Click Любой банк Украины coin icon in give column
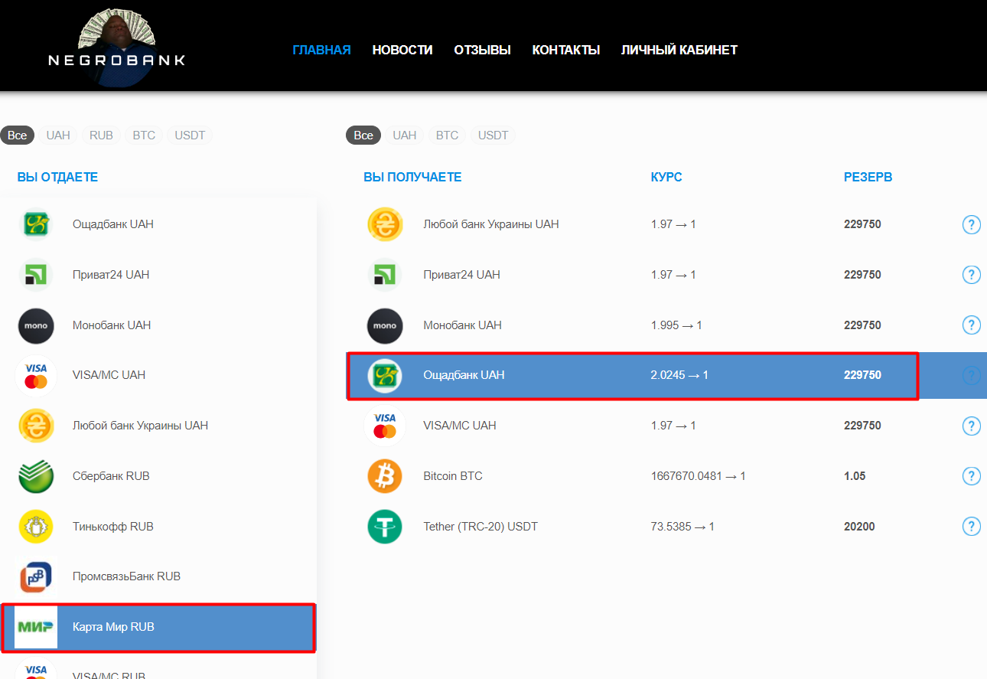The height and width of the screenshot is (679, 987). 36,426
